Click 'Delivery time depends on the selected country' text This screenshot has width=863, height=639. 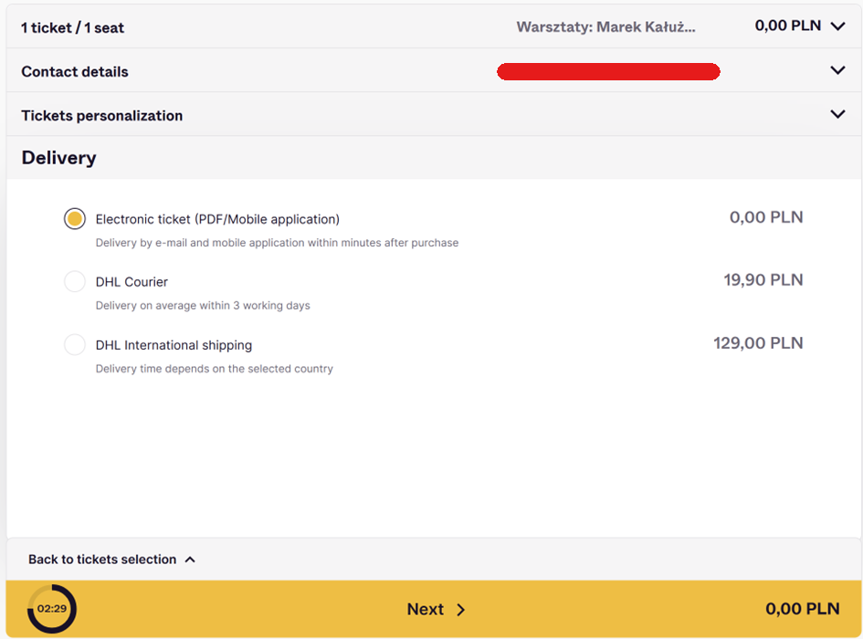pos(214,369)
